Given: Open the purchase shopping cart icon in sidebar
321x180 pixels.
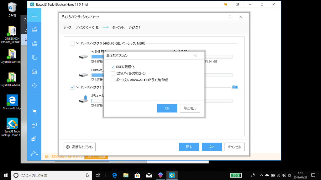Looking at the screenshot, I should (34, 111).
